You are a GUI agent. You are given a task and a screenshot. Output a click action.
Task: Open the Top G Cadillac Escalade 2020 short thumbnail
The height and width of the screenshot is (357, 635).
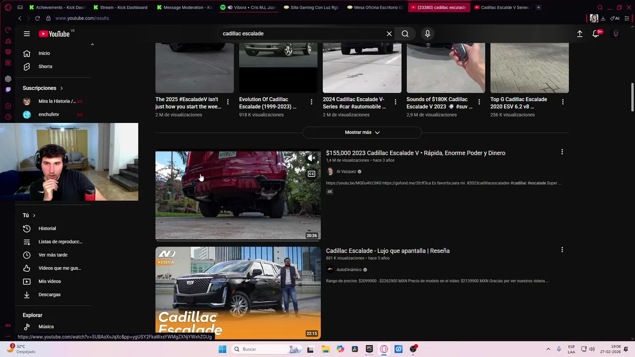(x=529, y=67)
